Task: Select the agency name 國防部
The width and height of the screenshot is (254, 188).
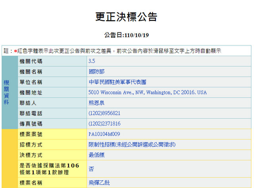Action: (x=96, y=71)
